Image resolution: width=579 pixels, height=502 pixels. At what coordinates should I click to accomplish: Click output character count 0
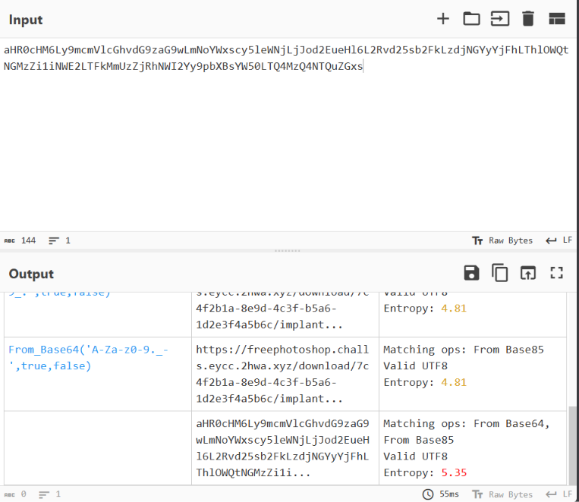[x=15, y=494]
